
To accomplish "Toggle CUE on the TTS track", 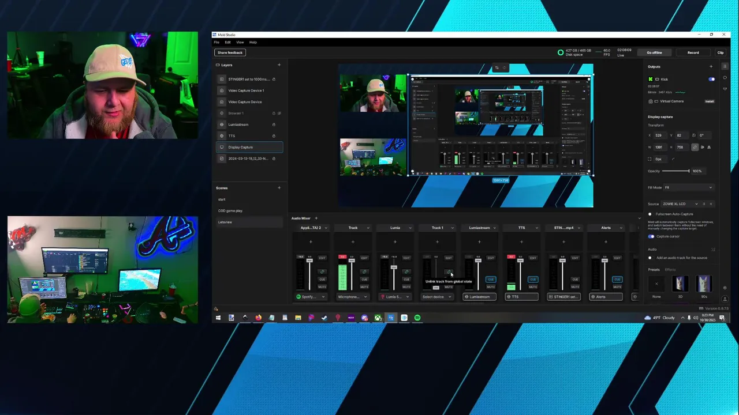I will coord(533,279).
